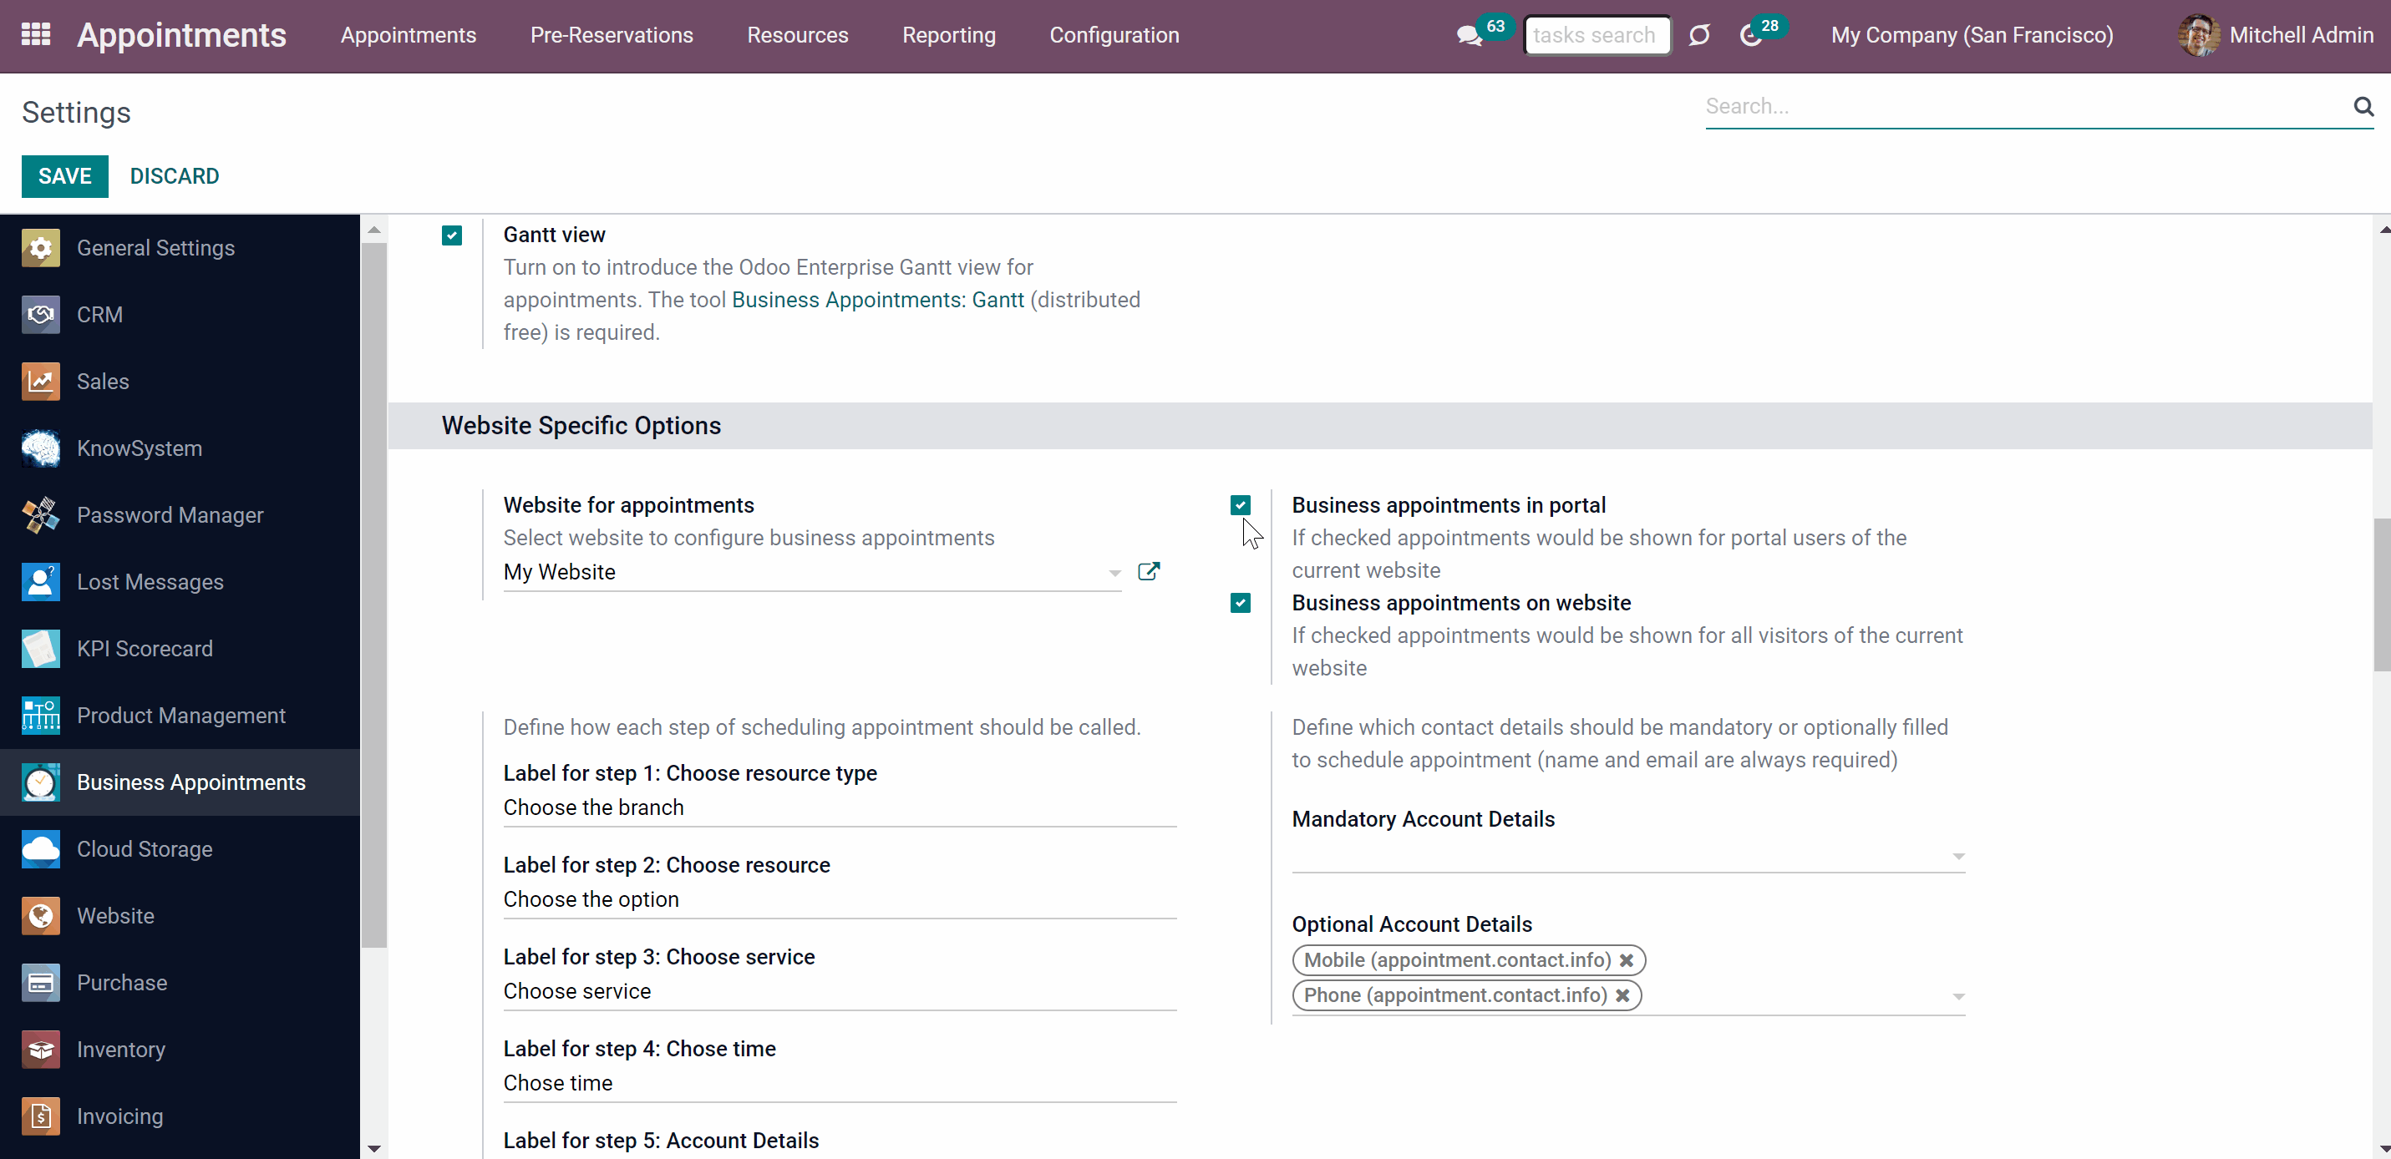Open the Configuration menu
The height and width of the screenshot is (1159, 2391).
[1114, 35]
